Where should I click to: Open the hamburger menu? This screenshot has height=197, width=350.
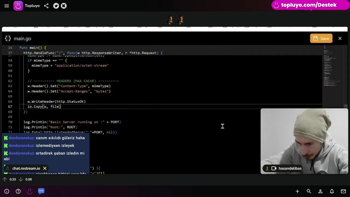[7, 6]
